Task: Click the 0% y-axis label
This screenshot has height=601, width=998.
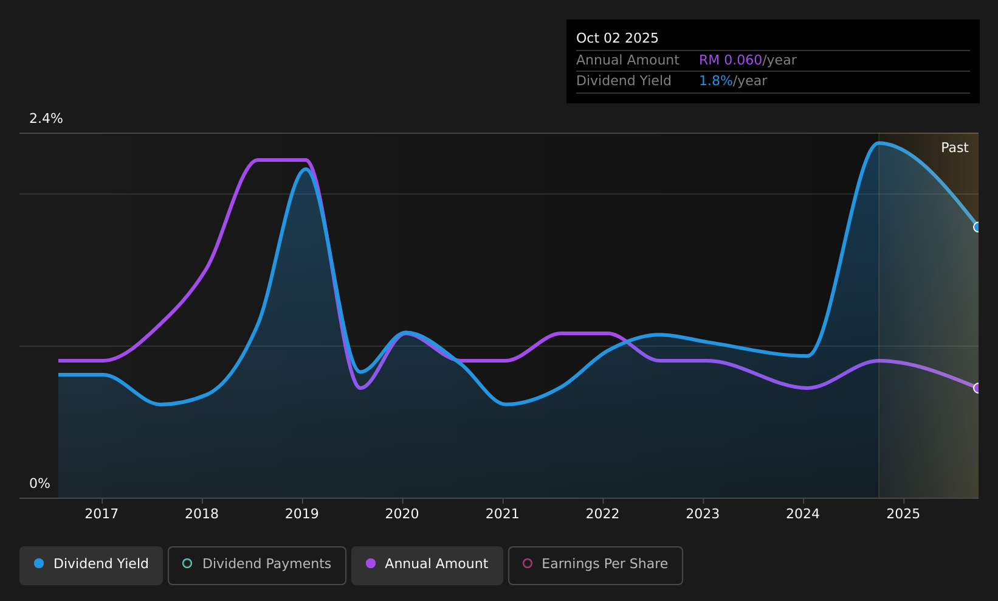Action: pos(40,484)
